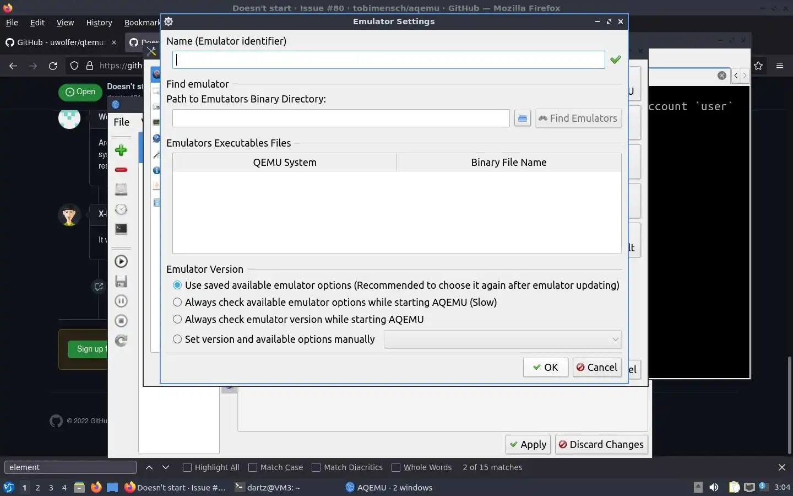This screenshot has width=793, height=496.
Task: Jump to previous find match with up arrow
Action: coord(149,467)
